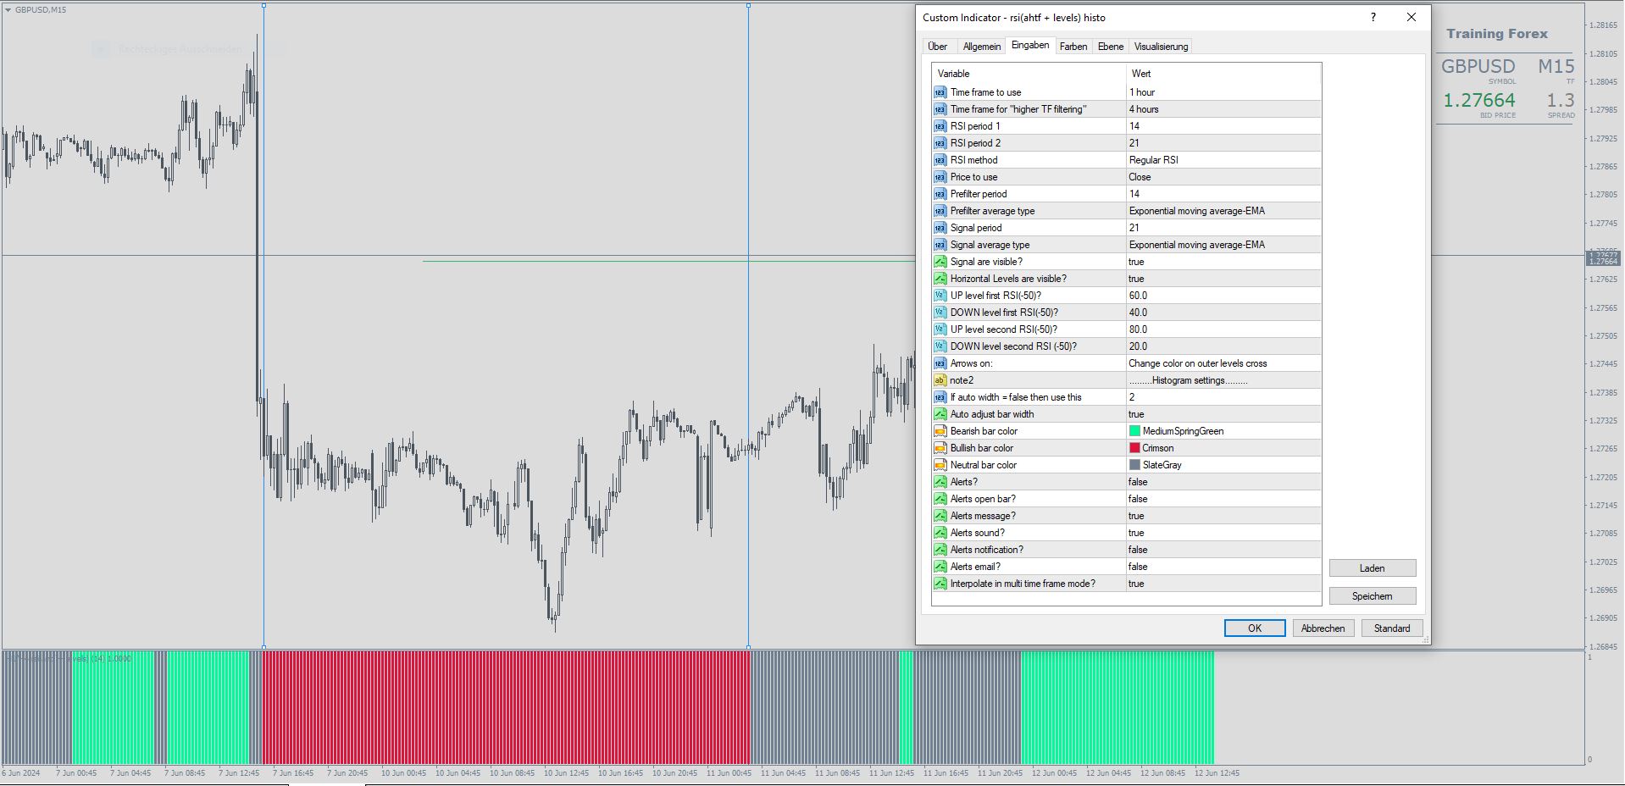Click the color icon beside 'Neutral bar color'
This screenshot has height=786, width=1625.
[940, 465]
